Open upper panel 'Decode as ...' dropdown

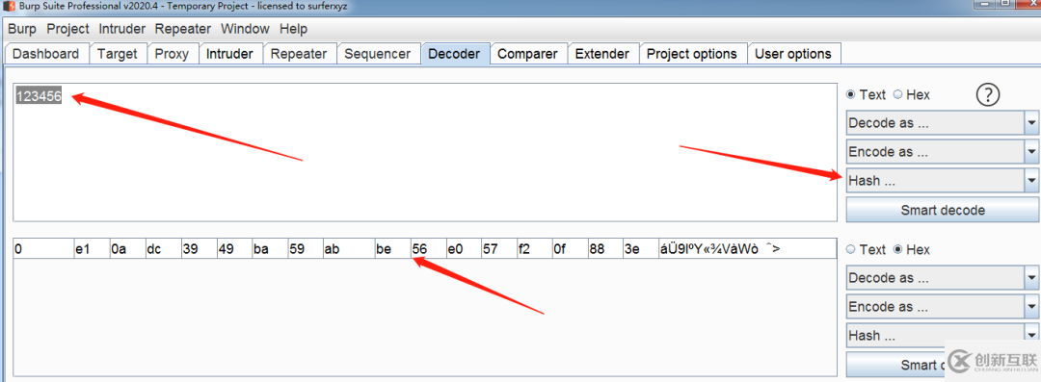coord(943,123)
